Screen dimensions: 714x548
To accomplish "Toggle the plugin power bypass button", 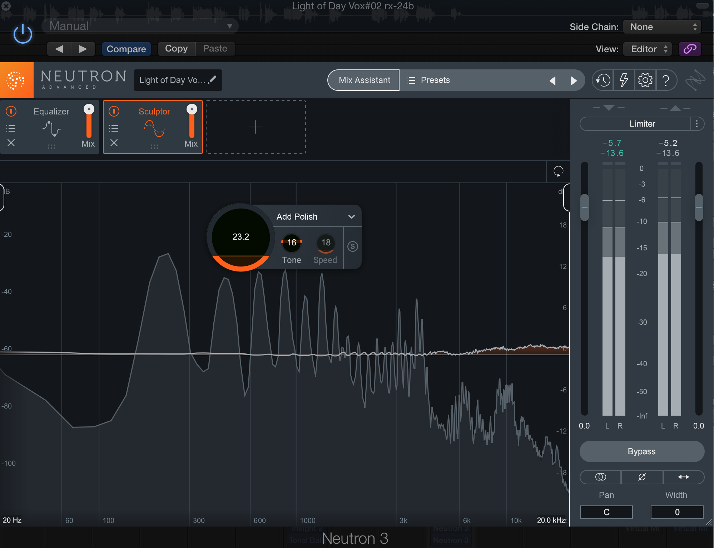I will click(x=23, y=34).
